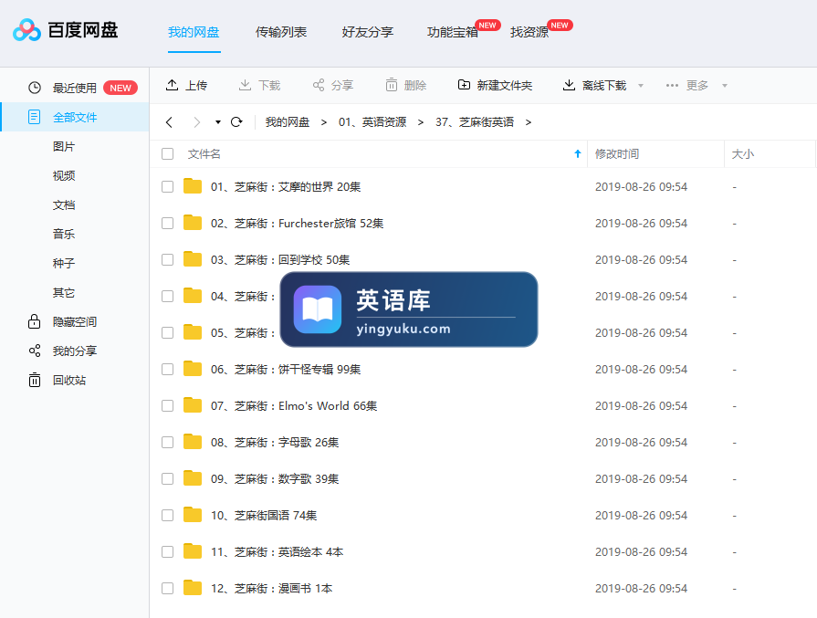
Task: Click the recycle bin icon for 回收站
Action: pos(35,380)
